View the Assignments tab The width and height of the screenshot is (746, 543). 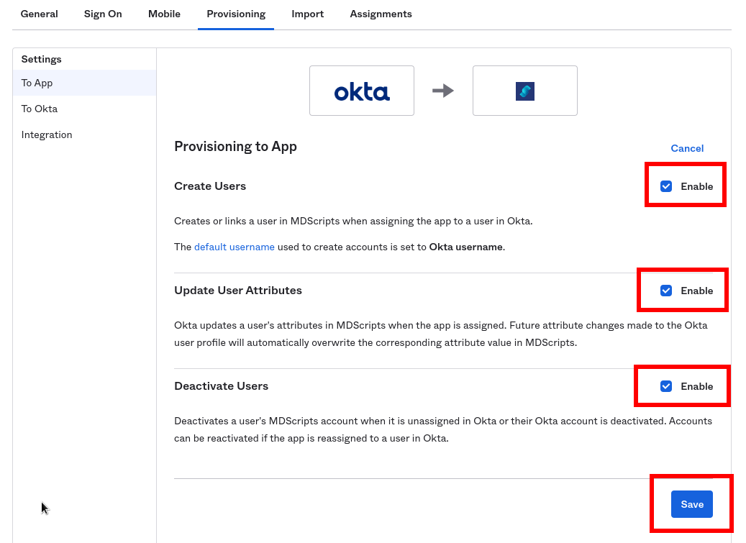381,14
